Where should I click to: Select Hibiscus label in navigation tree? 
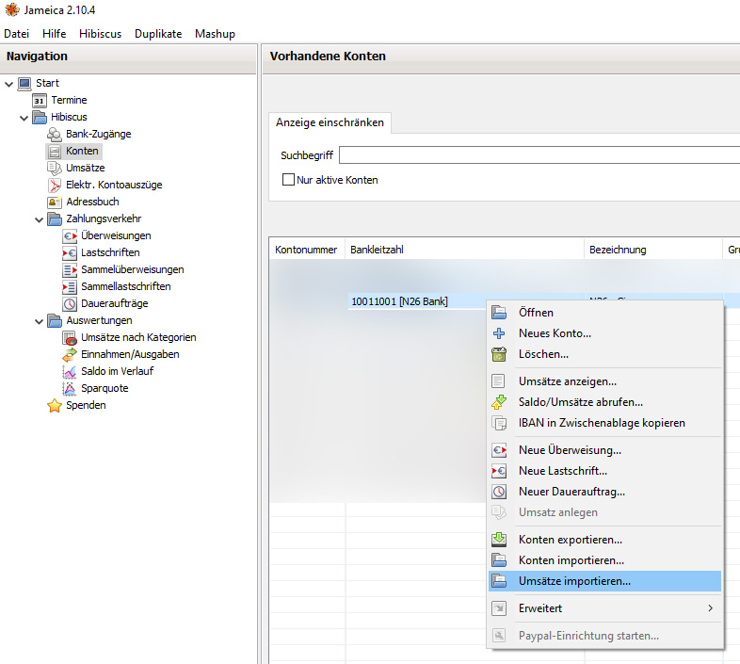click(69, 117)
